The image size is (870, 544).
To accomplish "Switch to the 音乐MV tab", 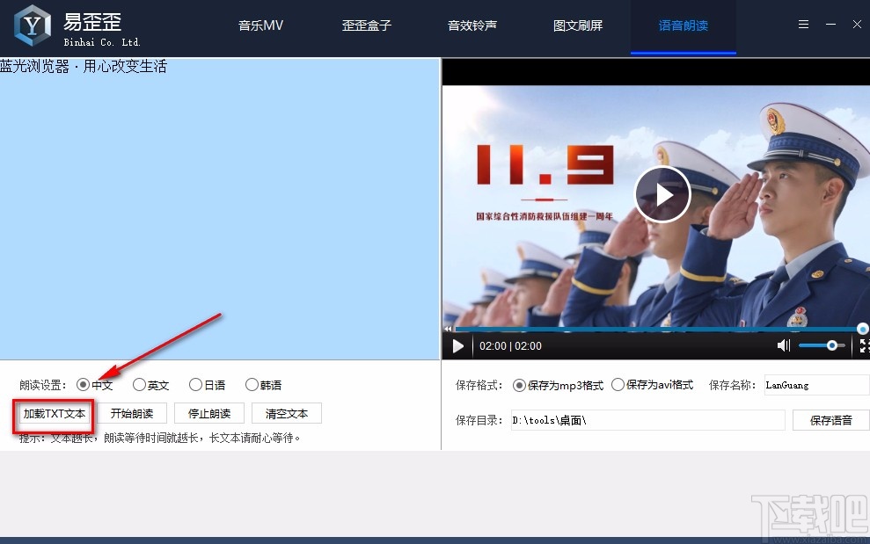I will pos(260,25).
